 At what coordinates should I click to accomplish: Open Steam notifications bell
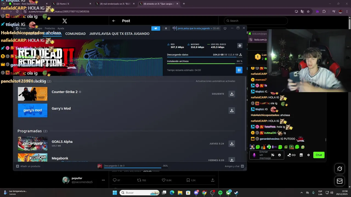(x=166, y=28)
